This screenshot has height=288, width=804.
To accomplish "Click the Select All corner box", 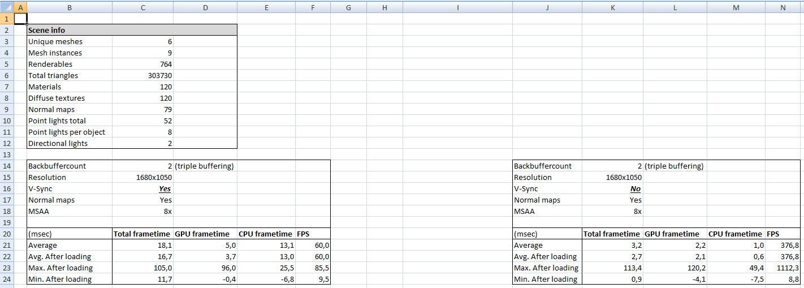I will [6, 7].
